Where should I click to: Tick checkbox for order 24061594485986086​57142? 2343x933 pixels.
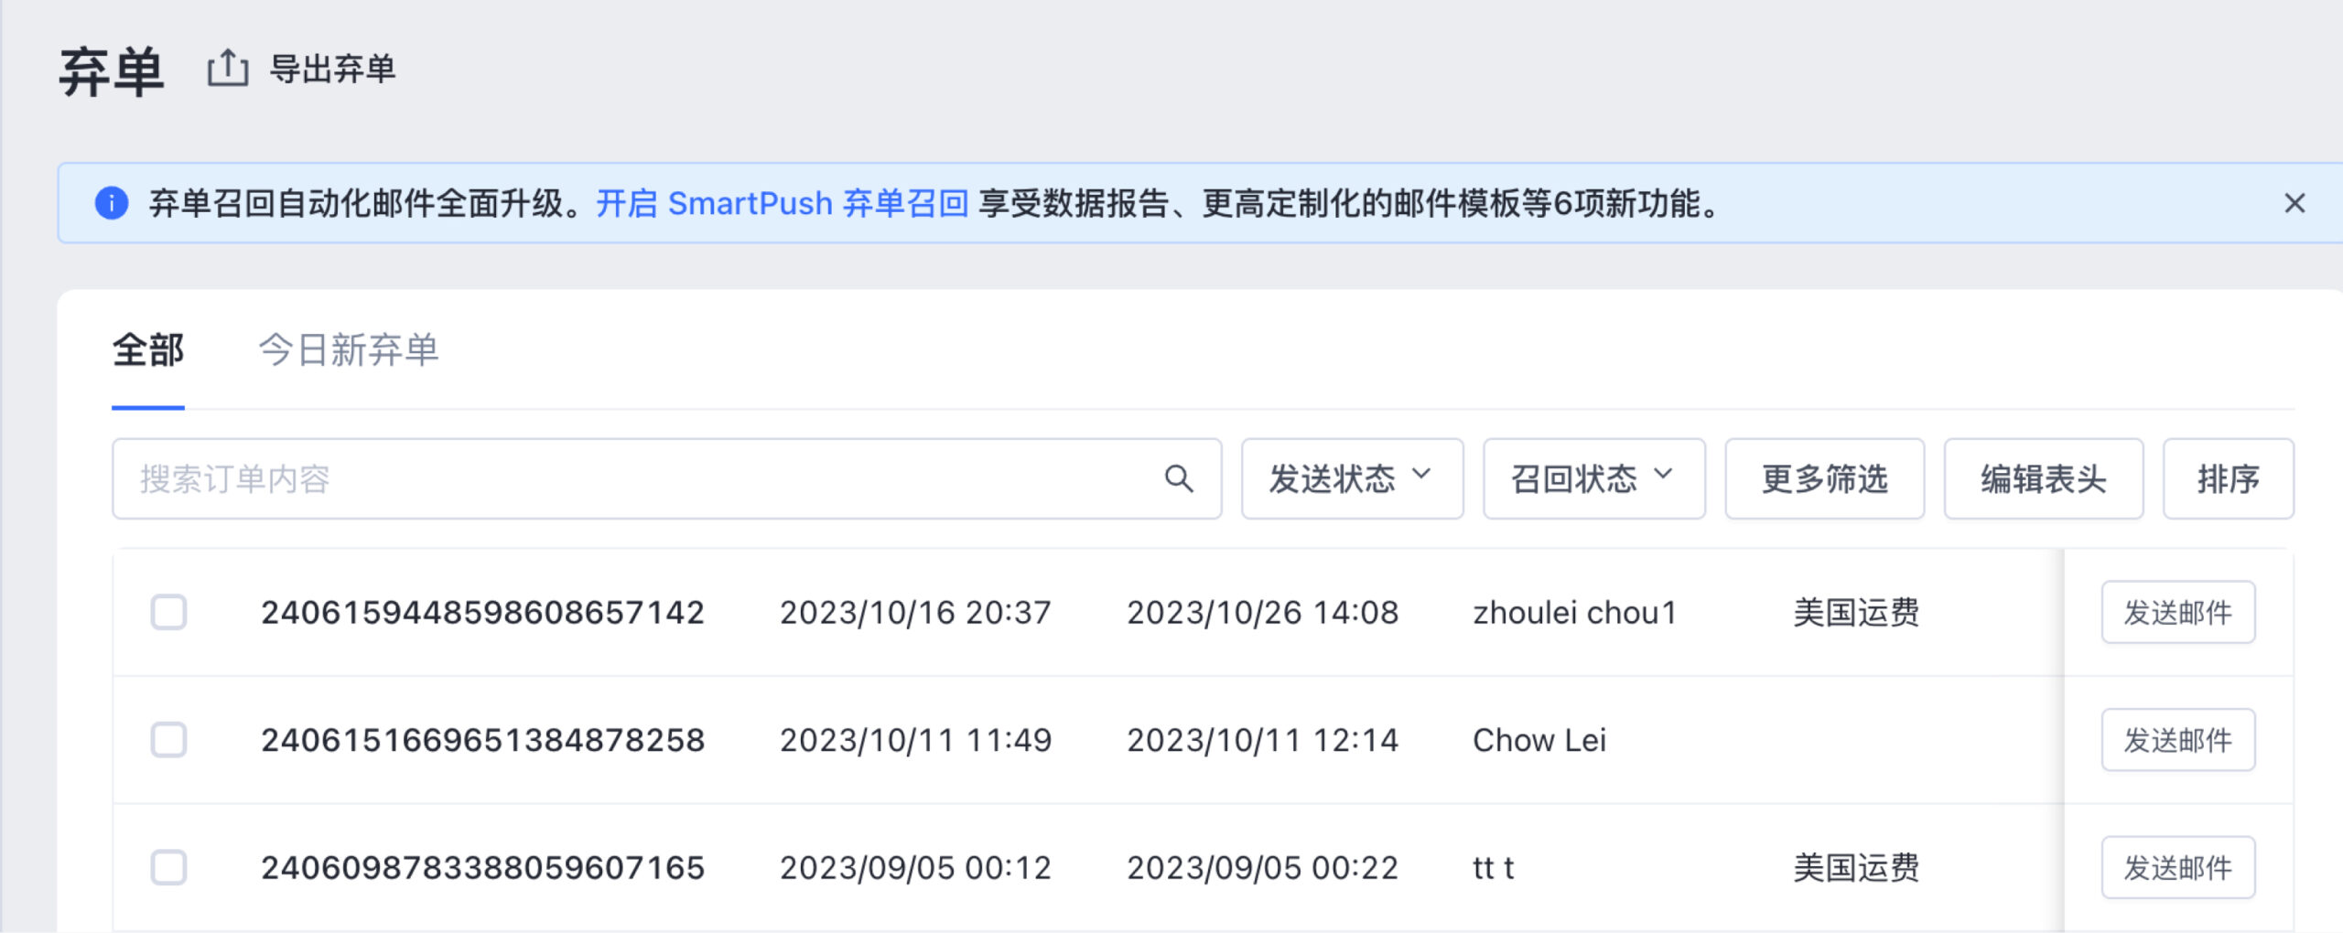168,612
